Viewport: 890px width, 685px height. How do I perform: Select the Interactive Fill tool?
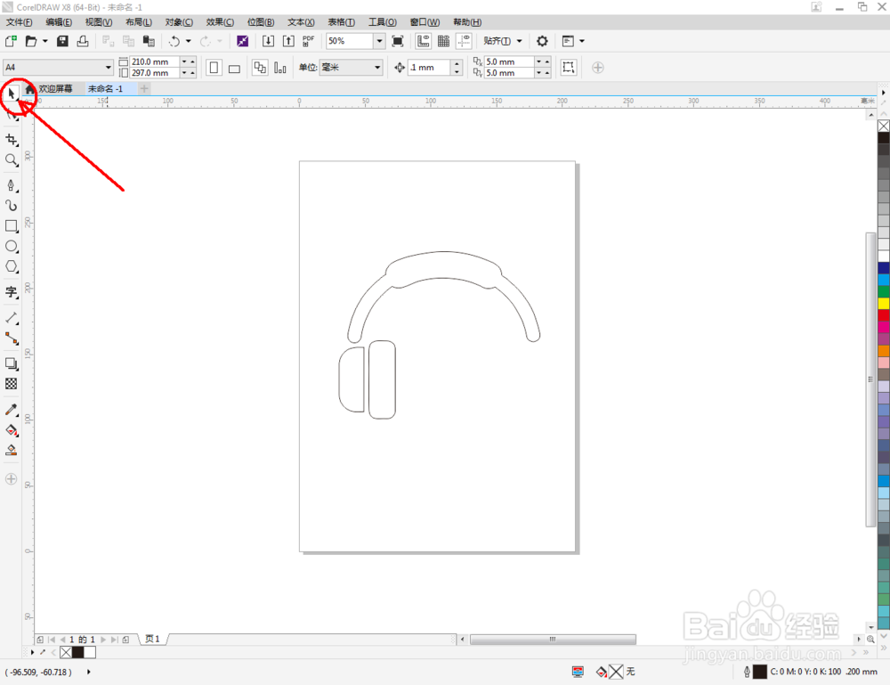tap(12, 430)
